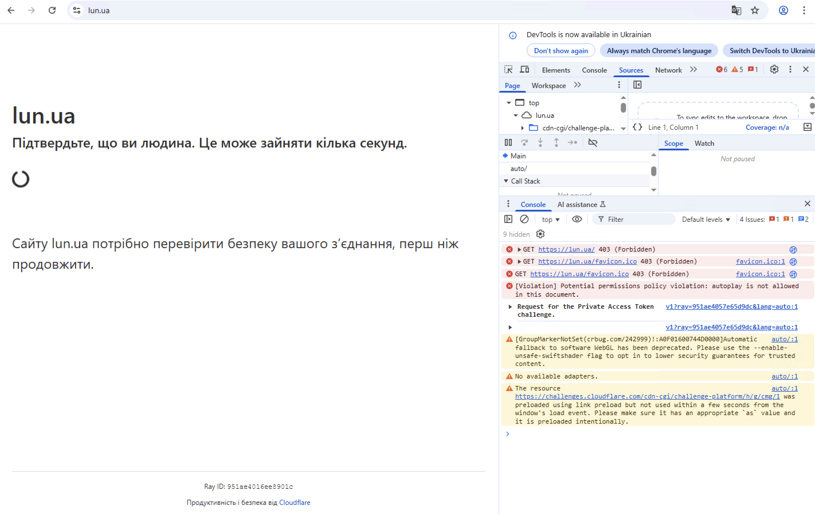The width and height of the screenshot is (815, 514).
Task: Select Main thread entry
Action: point(574,156)
